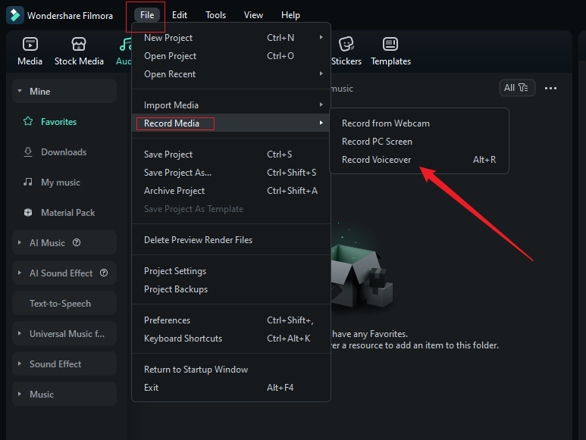Select Downloads in the sidebar
586x440 pixels.
64,152
